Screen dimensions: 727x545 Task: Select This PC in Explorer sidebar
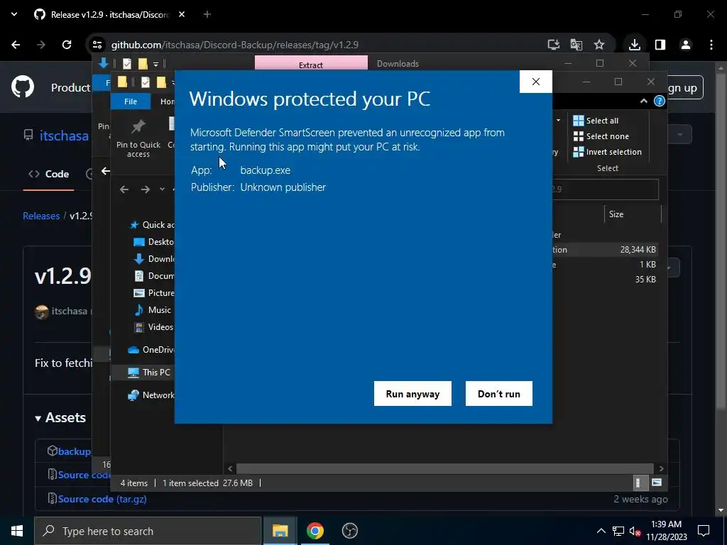[x=149, y=372]
